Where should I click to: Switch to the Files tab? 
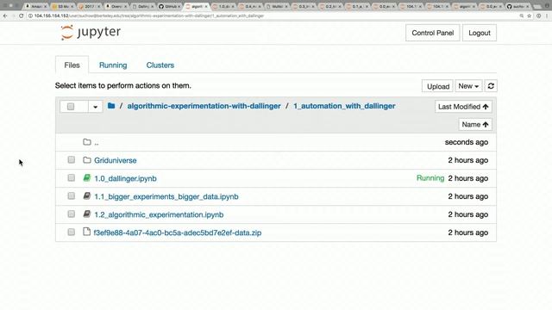[x=72, y=65]
